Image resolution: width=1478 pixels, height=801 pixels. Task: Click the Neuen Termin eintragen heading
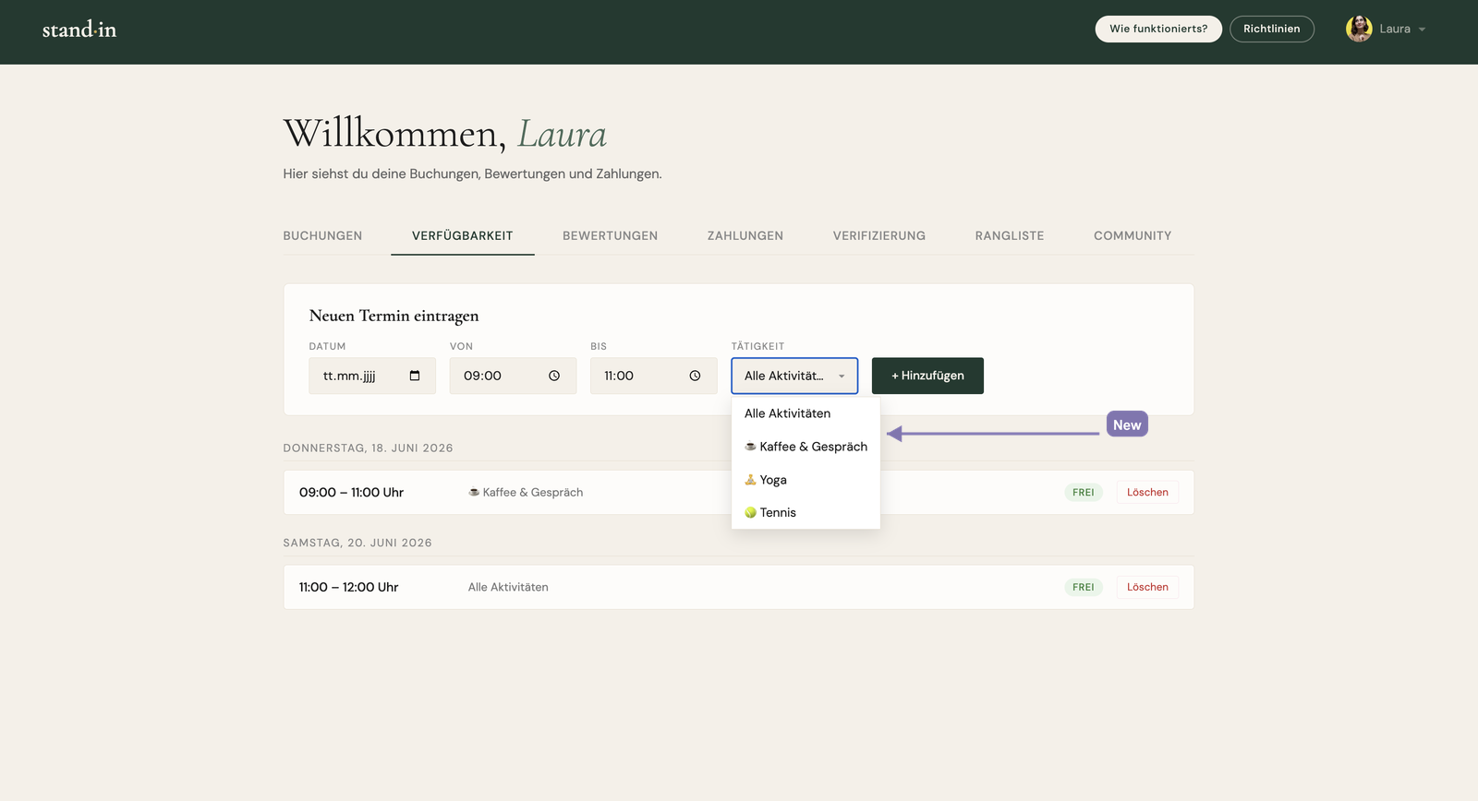(x=394, y=316)
